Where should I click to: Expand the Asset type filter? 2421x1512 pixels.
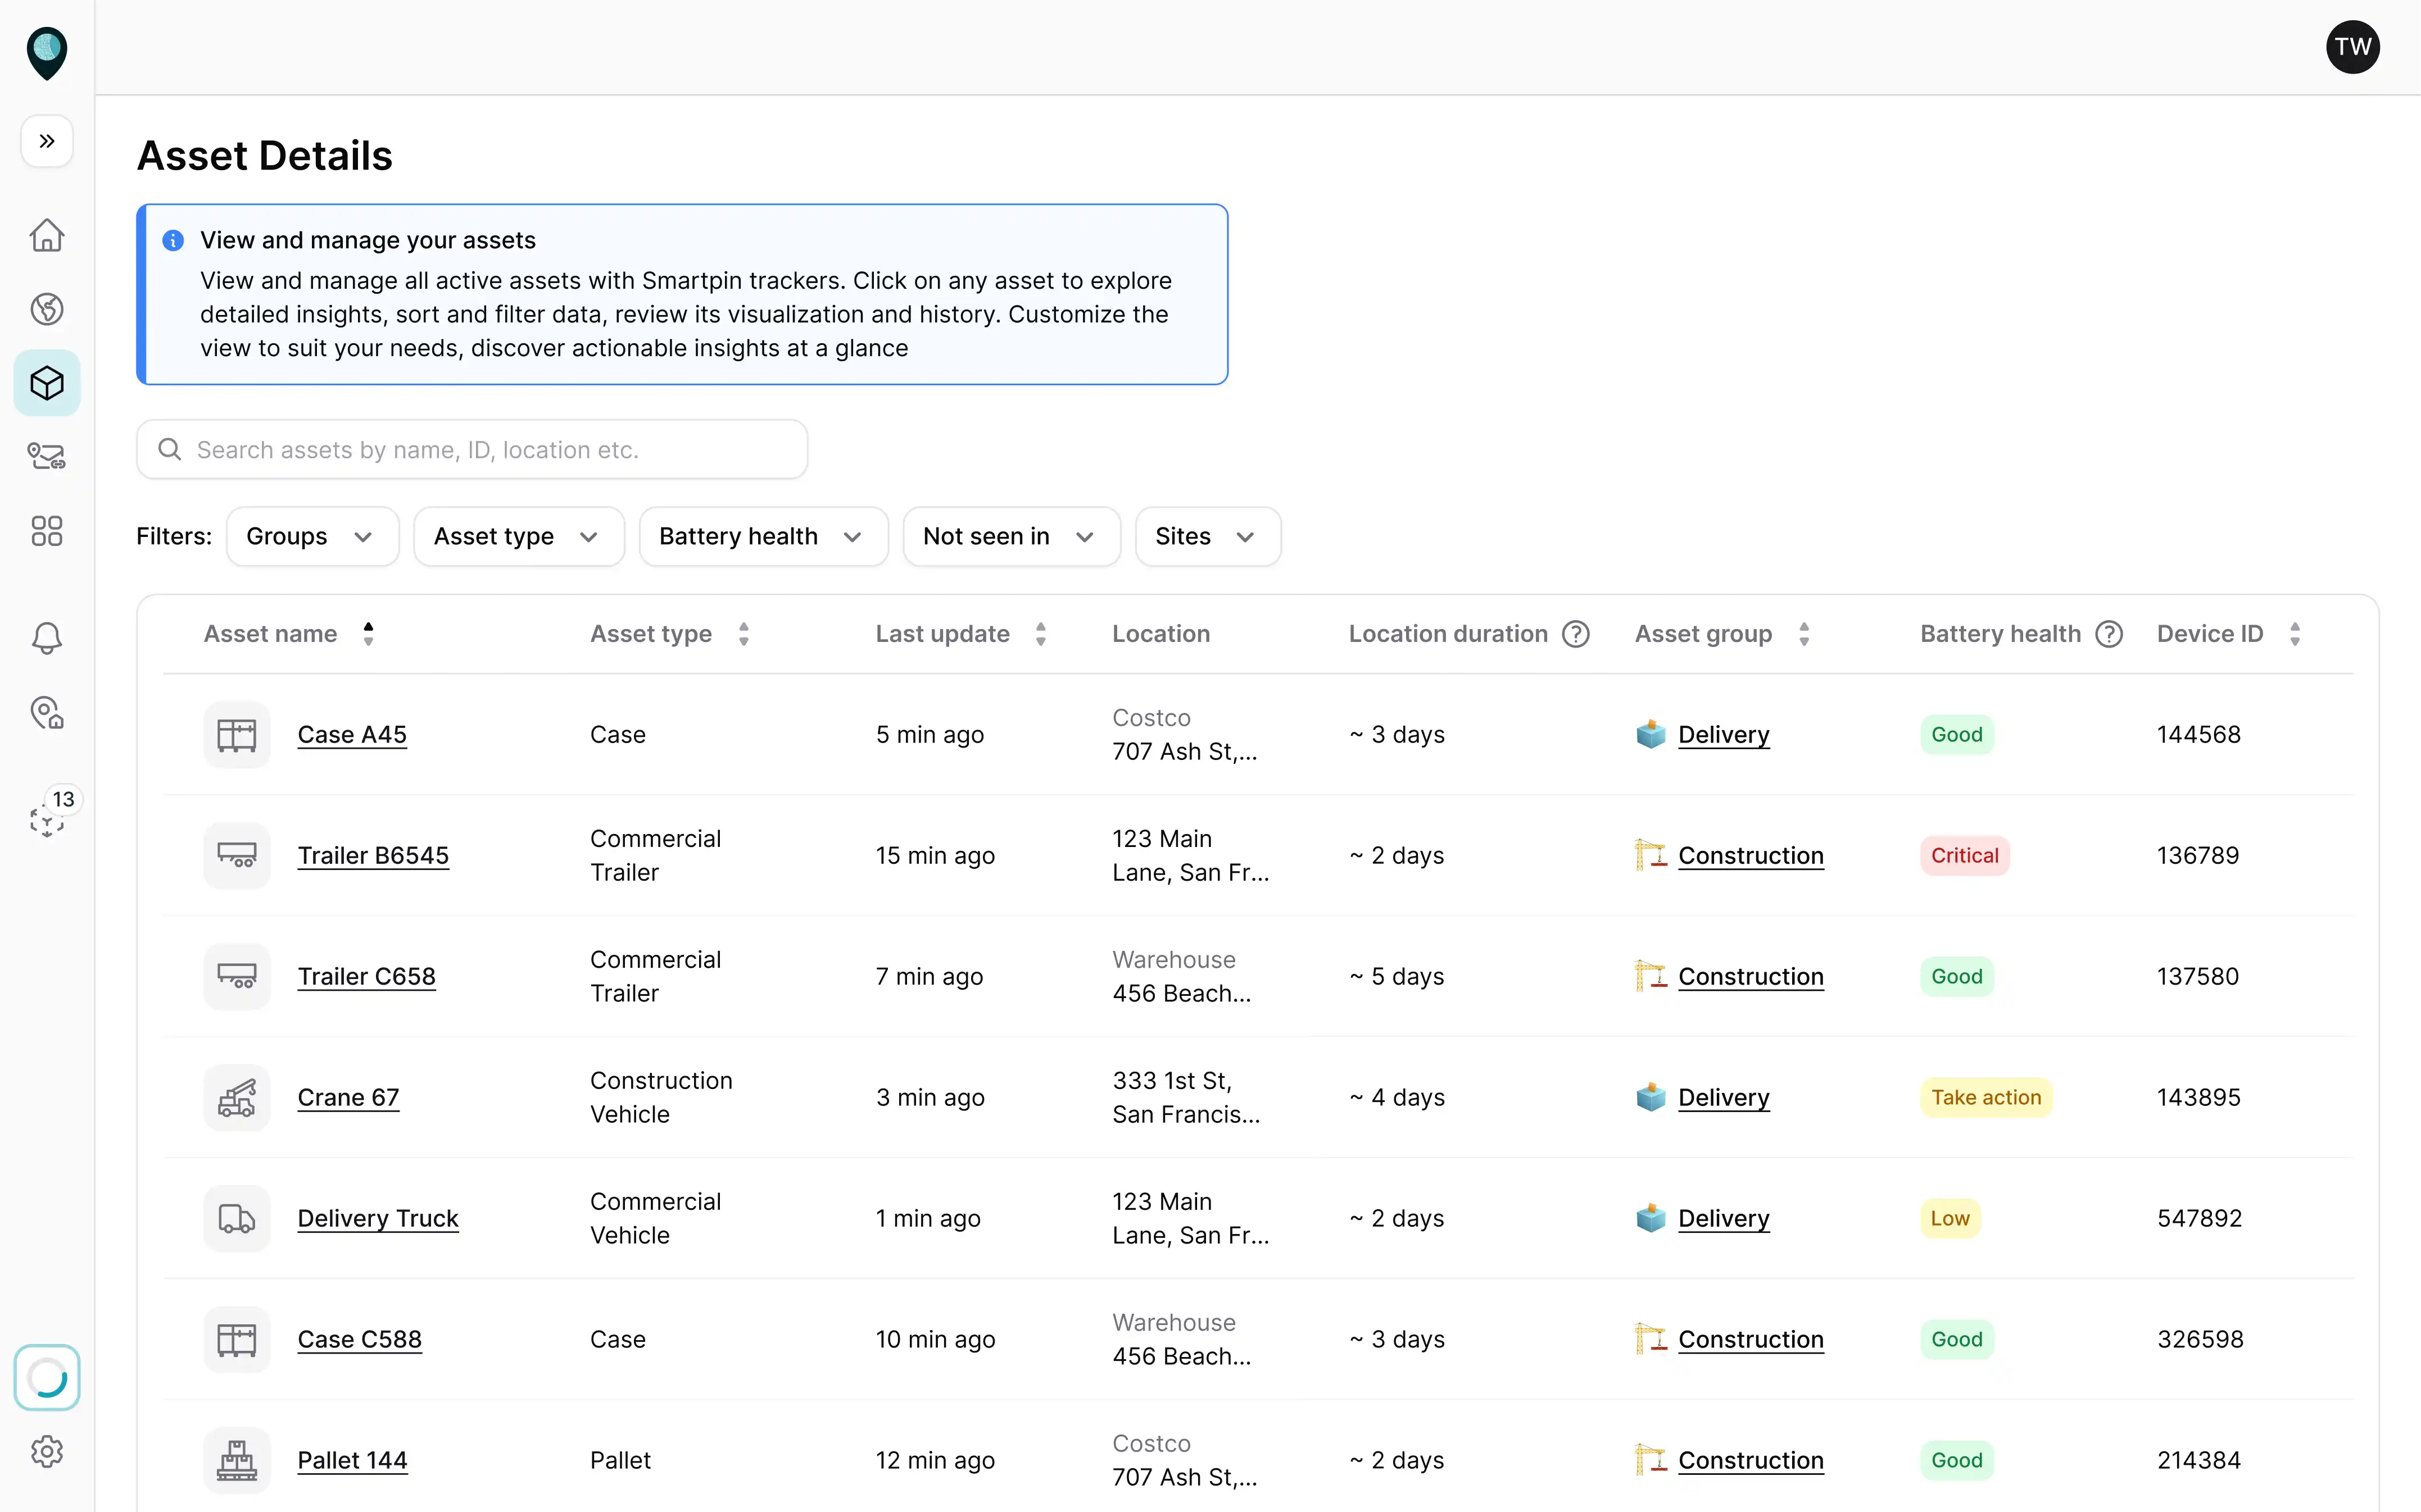(517, 536)
